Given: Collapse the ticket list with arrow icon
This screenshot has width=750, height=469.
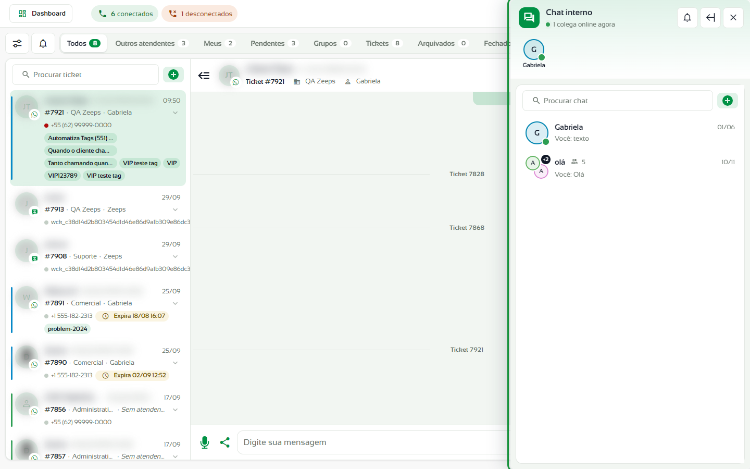Looking at the screenshot, I should tap(204, 76).
